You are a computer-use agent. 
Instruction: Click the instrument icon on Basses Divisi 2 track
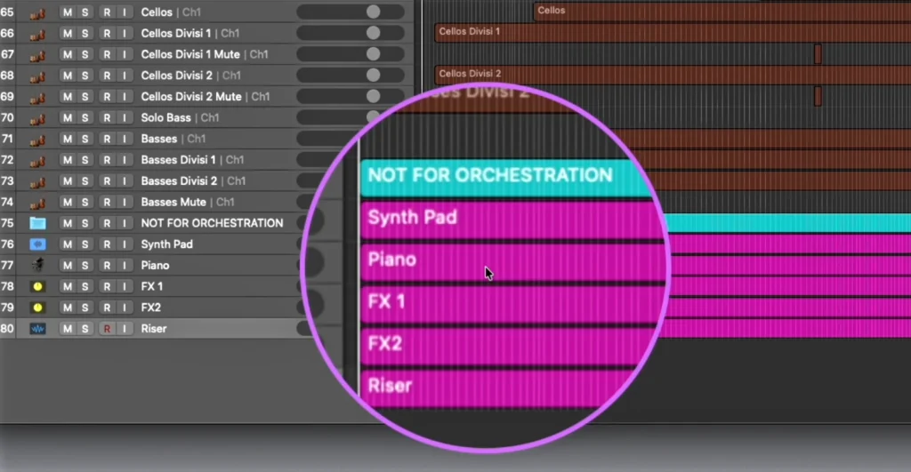tap(37, 181)
